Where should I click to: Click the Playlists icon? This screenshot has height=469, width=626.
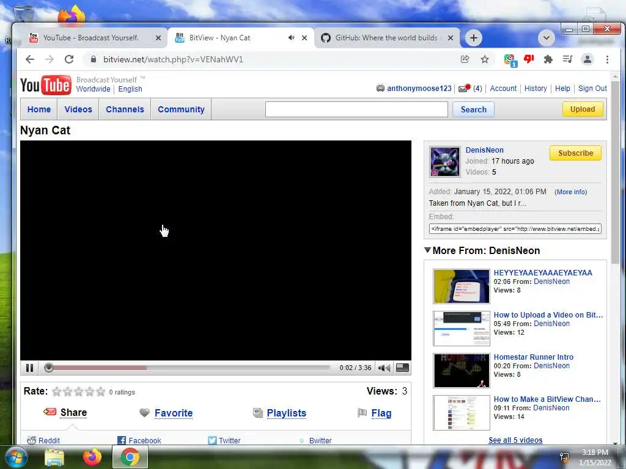point(258,413)
